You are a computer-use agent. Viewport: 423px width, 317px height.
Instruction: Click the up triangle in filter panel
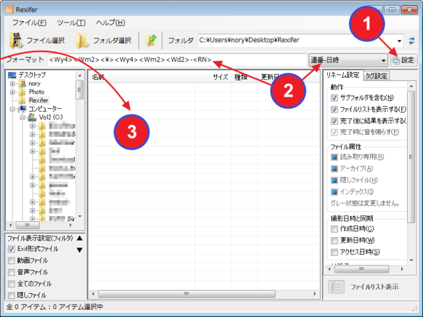click(80, 238)
